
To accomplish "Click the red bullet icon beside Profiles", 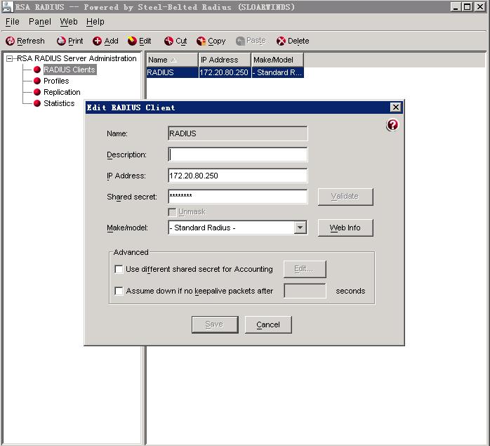I will click(x=37, y=81).
